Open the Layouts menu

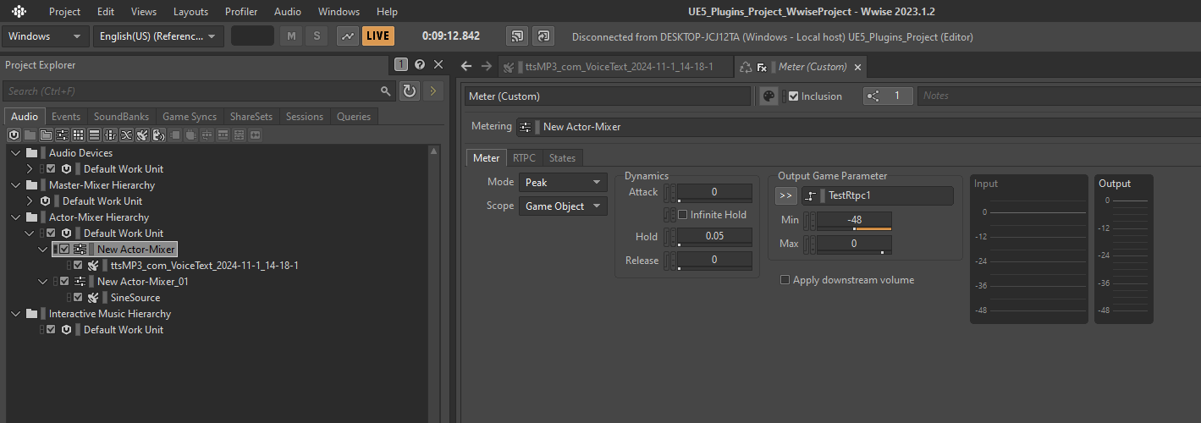[x=190, y=12]
